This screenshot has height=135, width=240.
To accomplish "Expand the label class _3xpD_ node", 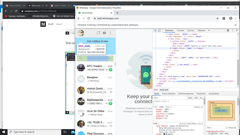I will [171, 48].
